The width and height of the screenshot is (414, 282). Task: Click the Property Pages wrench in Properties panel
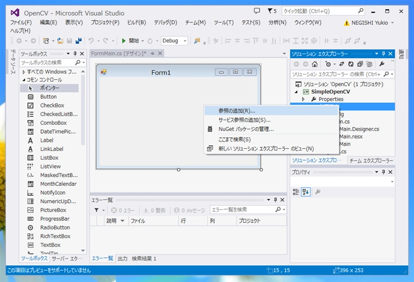(x=318, y=192)
